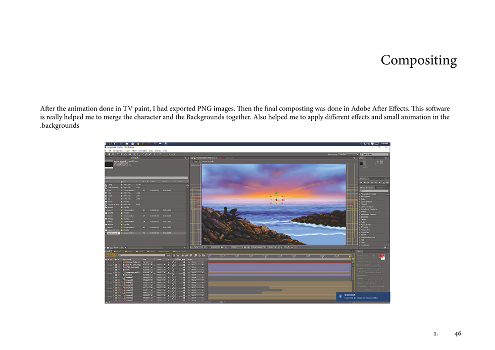Open the blend mode dropdown on the top layer
The image size is (495, 350).
[148, 262]
